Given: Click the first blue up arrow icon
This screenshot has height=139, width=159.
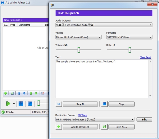Looking at the screenshot, I should point(19,93).
